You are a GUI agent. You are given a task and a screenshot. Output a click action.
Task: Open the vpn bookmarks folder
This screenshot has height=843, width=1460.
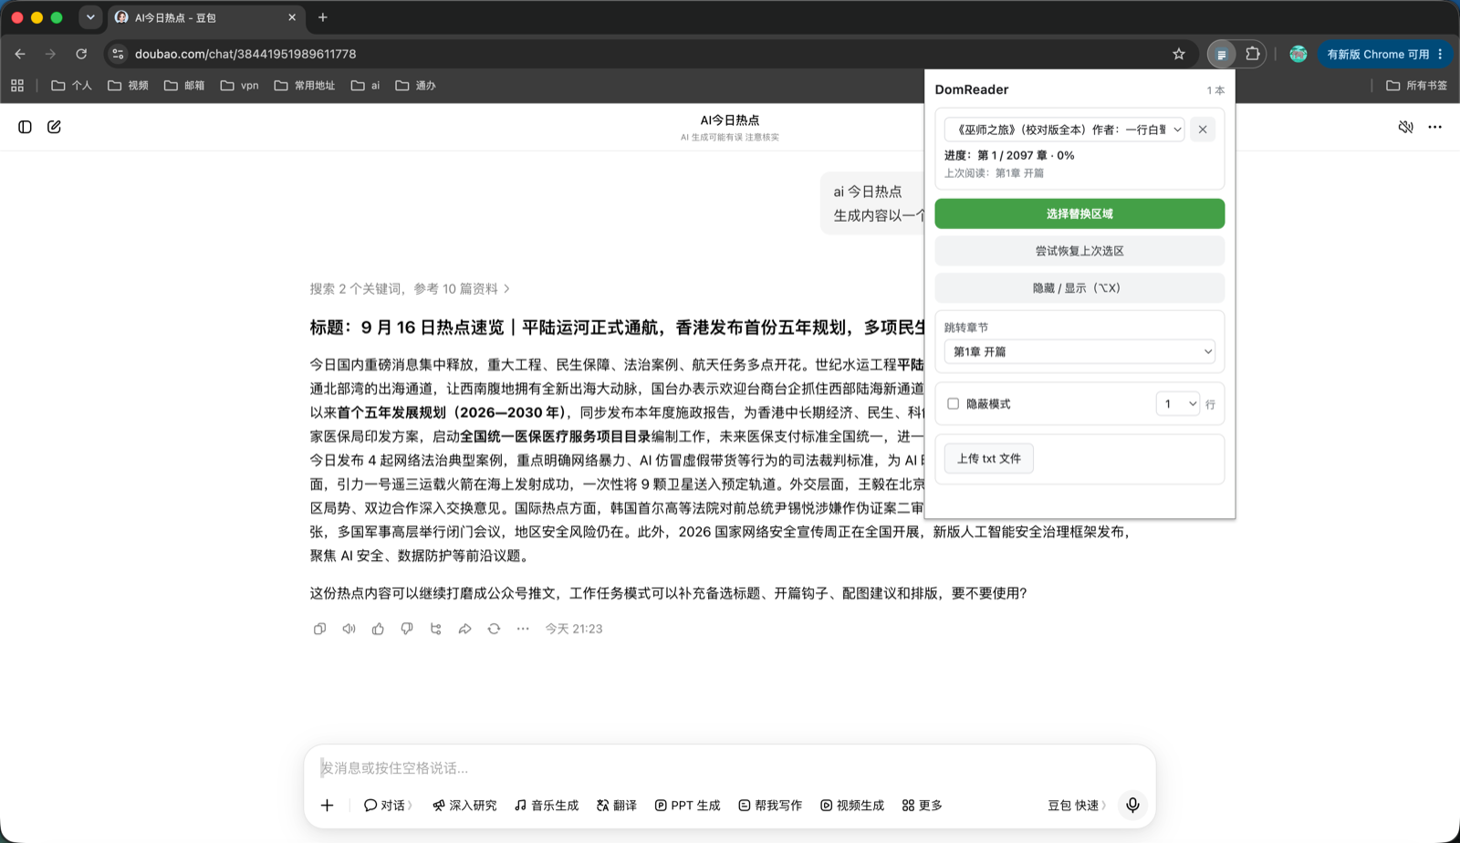[240, 86]
